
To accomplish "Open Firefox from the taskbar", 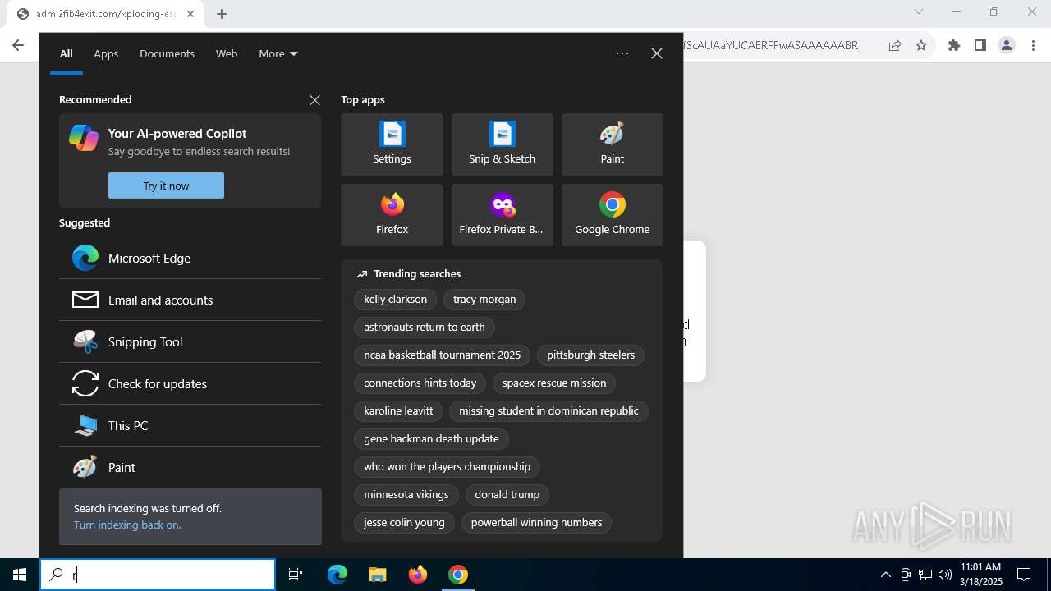I will point(418,575).
